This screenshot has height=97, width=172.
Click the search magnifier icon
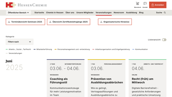tap(165, 13)
